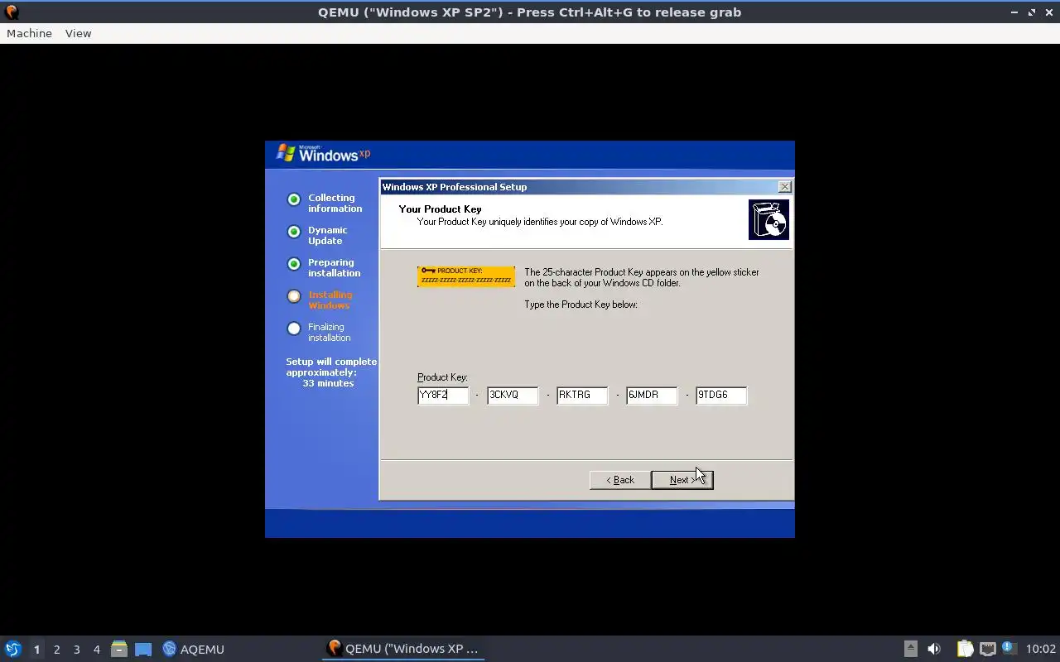Switch to workspace 4
The image size is (1060, 662).
coord(96,650)
